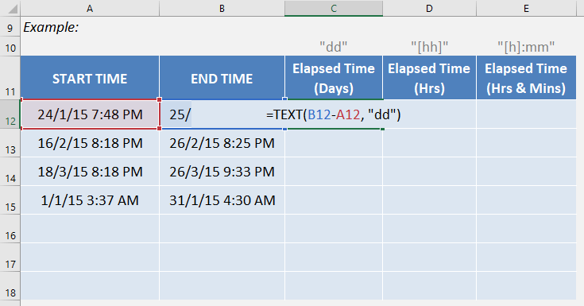584x306 pixels.
Task: Click the END TIME header cell
Action: (222, 78)
